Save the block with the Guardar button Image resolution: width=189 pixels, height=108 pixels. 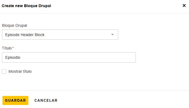(15, 100)
